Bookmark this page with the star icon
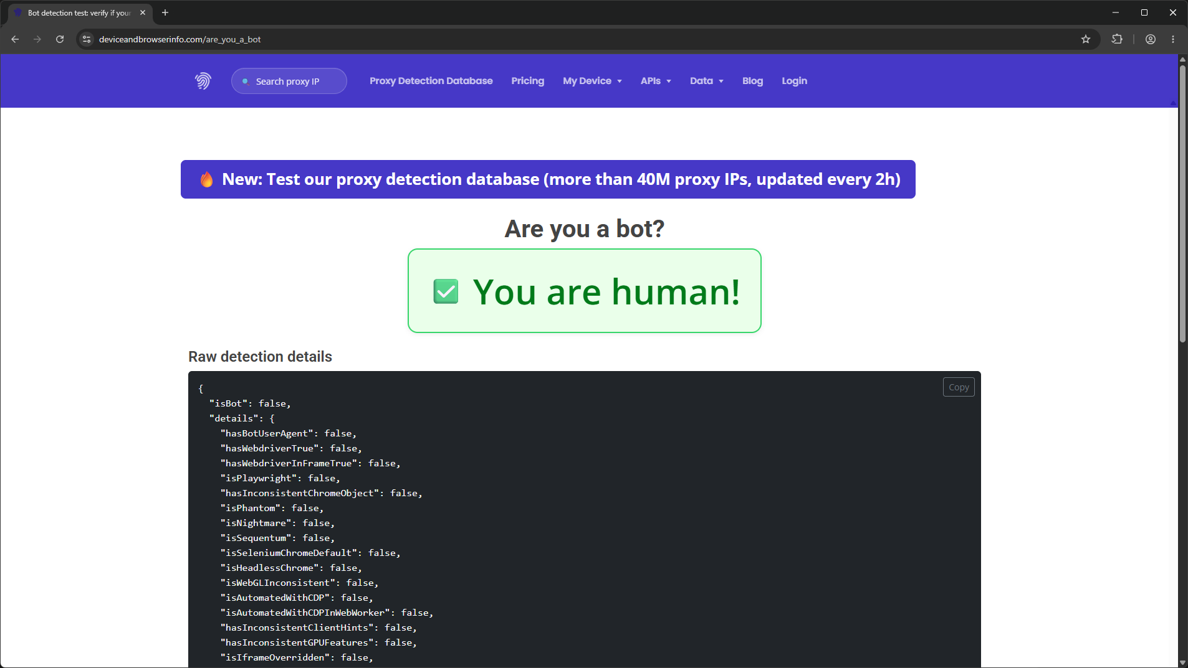Screen dimensions: 1188x668 (x=1086, y=39)
